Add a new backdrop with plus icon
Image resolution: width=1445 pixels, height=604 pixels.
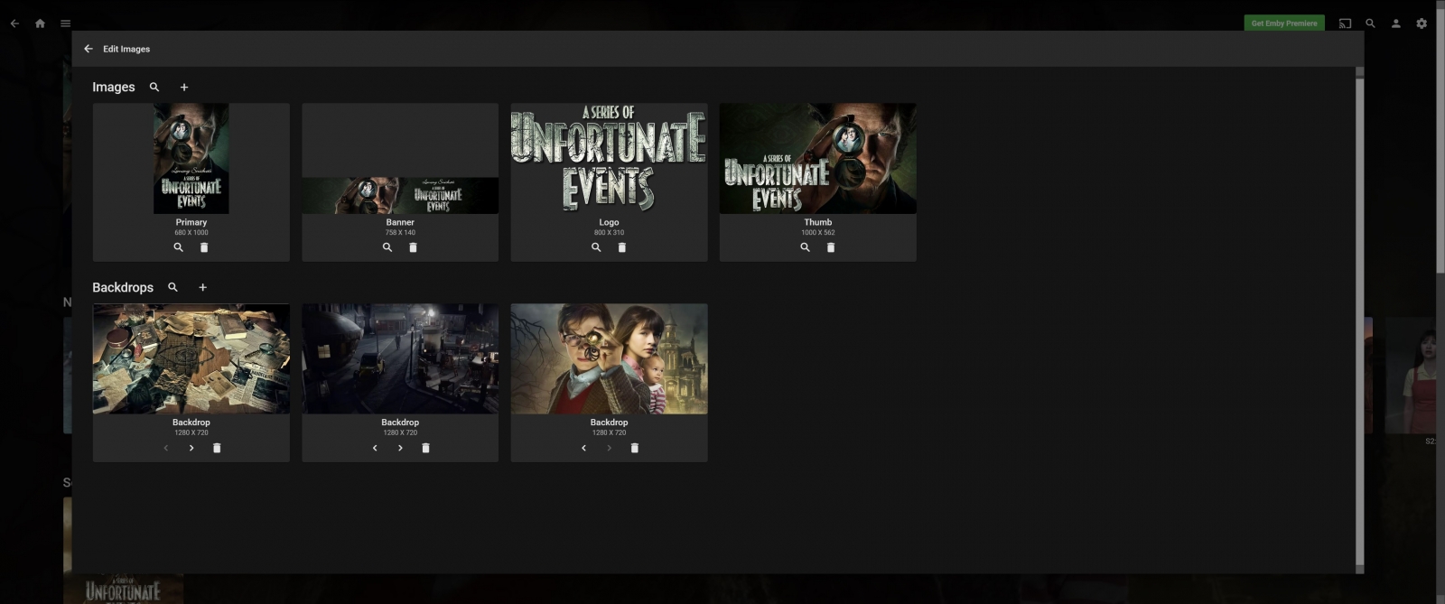[203, 287]
